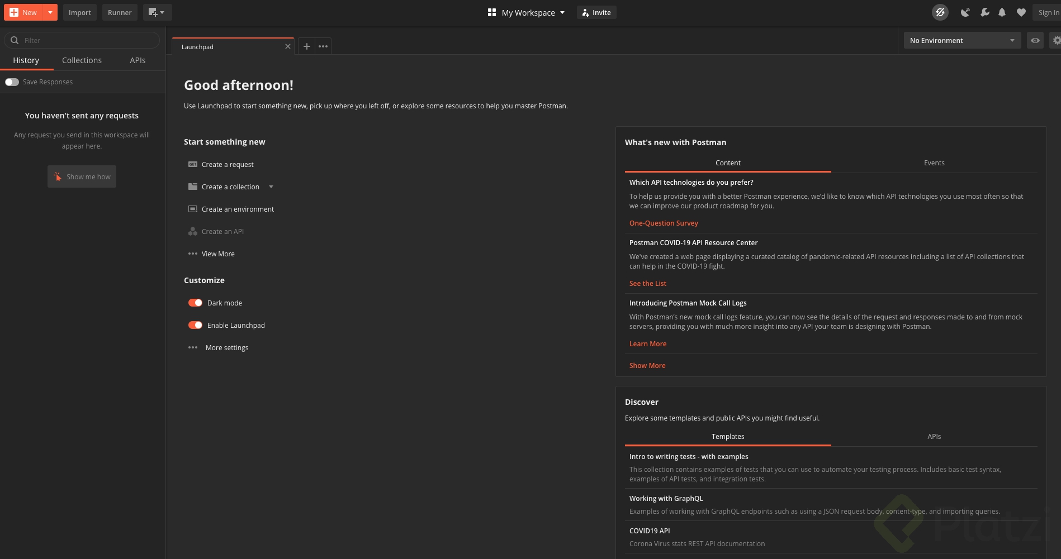The height and width of the screenshot is (559, 1061).
Task: Click View More under Start something new
Action: (x=218, y=254)
